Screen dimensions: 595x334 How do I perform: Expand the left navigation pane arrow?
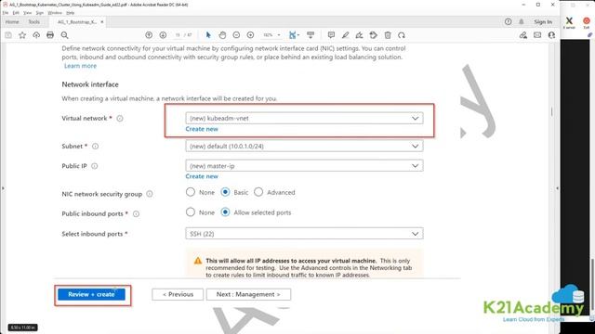pyautogui.click(x=3, y=187)
